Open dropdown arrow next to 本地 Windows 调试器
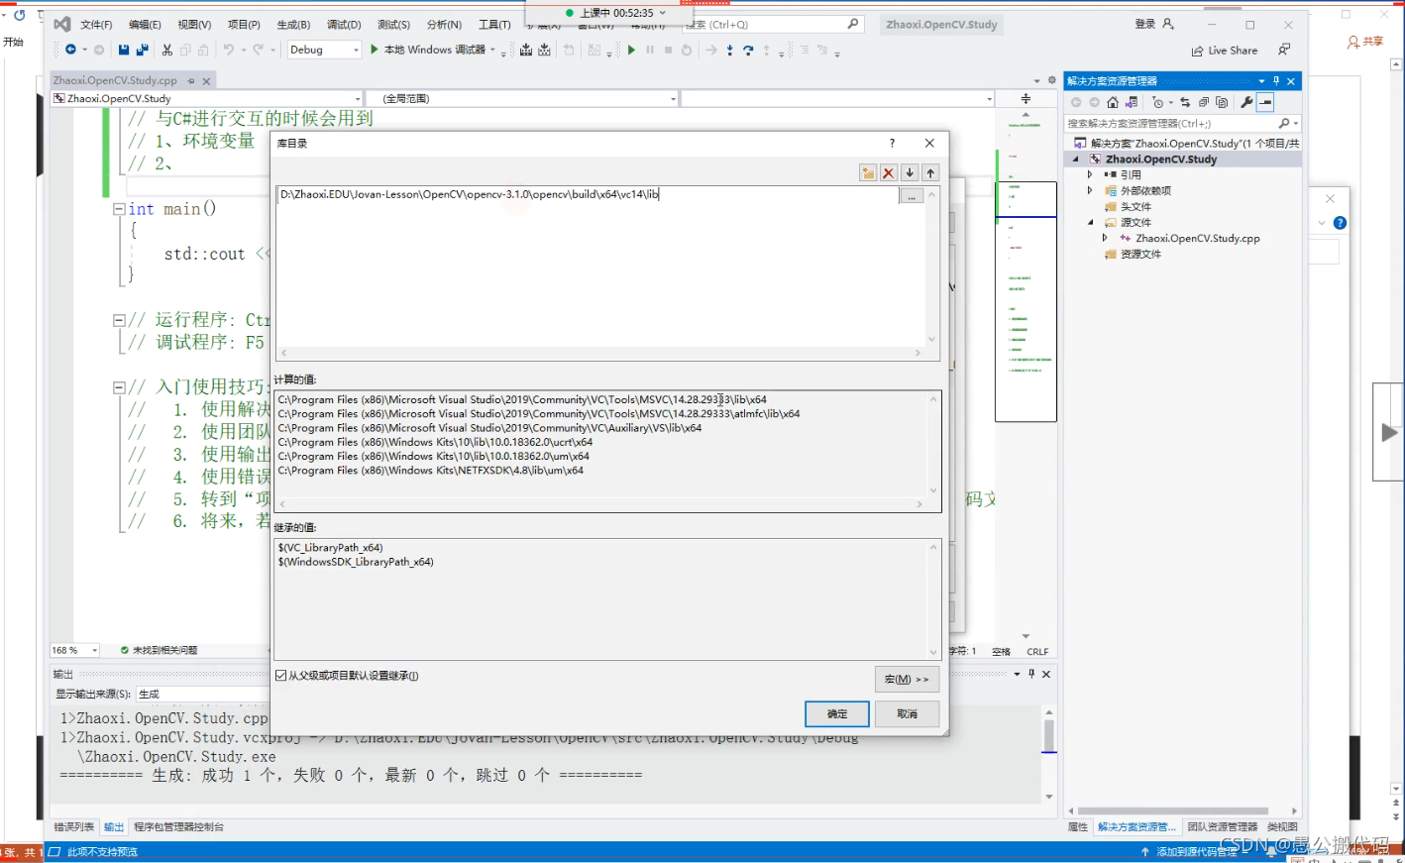 [x=492, y=50]
